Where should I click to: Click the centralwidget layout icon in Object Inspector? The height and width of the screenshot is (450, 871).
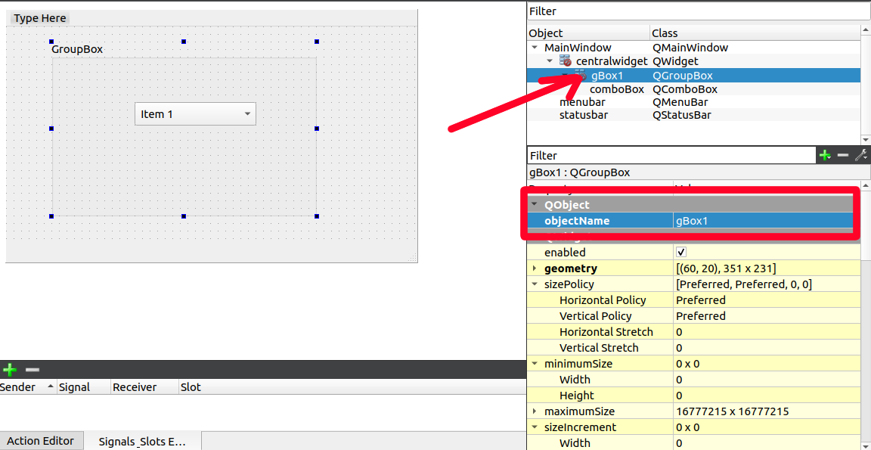coord(566,61)
